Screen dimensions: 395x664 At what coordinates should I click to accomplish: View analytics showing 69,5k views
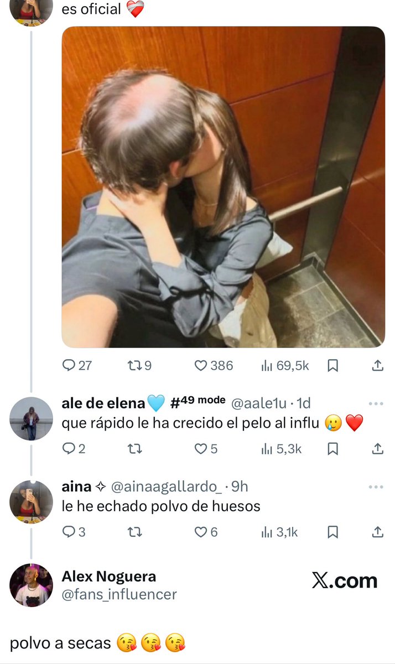point(284,365)
